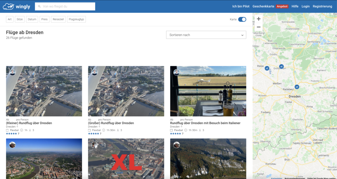Click the airplane marker near Riesa
This screenshot has width=337, height=179.
pos(267,69)
